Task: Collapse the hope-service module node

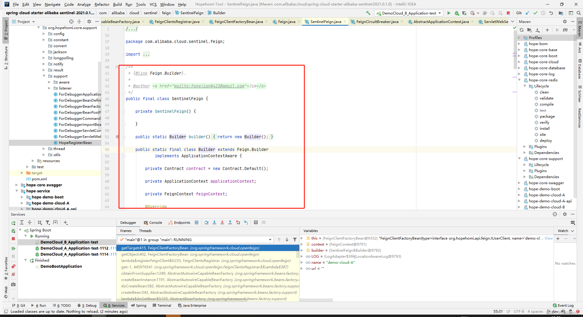Action: tap(17, 191)
